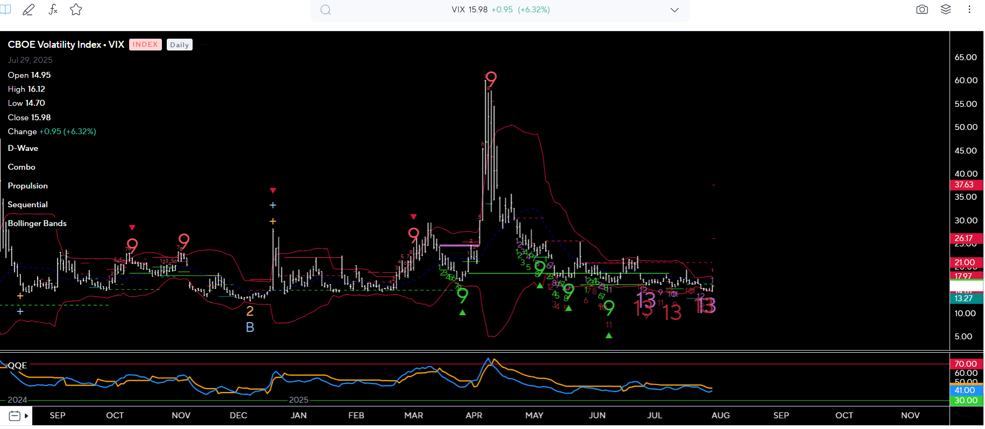The image size is (985, 429).
Task: Open the date range calendar picker
Action: click(x=15, y=416)
